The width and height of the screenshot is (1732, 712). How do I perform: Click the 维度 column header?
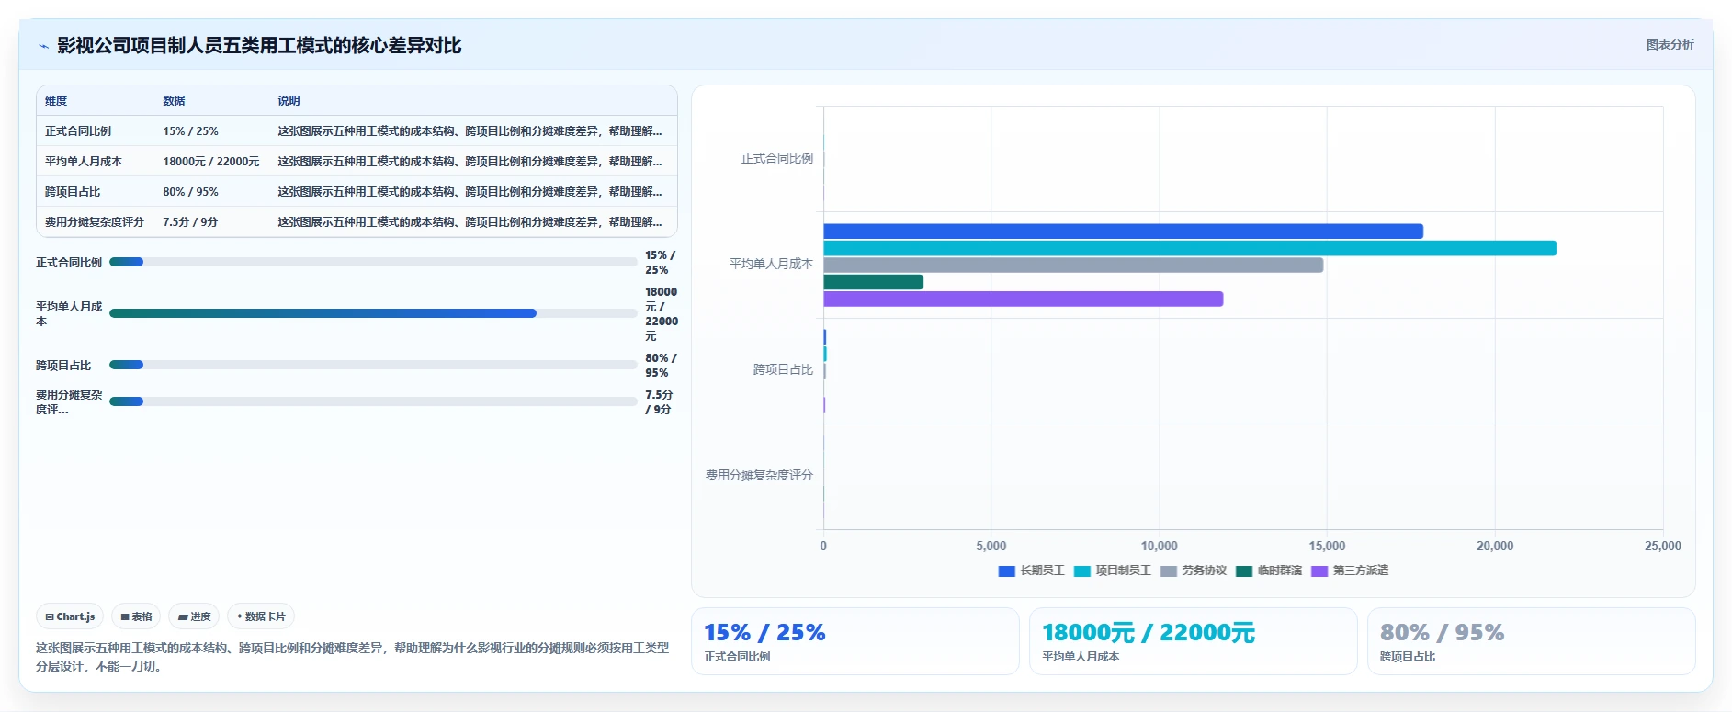coord(56,101)
